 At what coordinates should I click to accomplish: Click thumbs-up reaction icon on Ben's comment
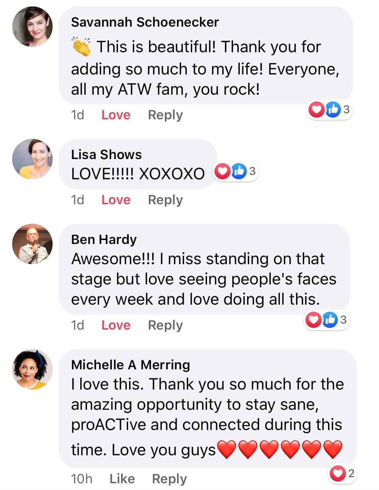coord(330,319)
